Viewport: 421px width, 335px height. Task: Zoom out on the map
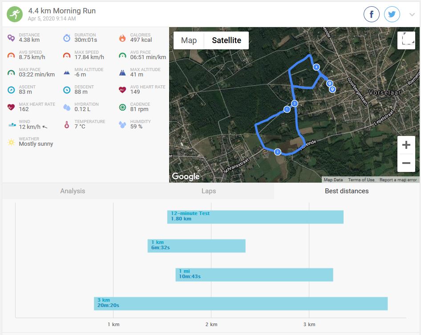(406, 163)
